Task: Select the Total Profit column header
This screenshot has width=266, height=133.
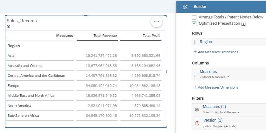Action: pos(152,36)
